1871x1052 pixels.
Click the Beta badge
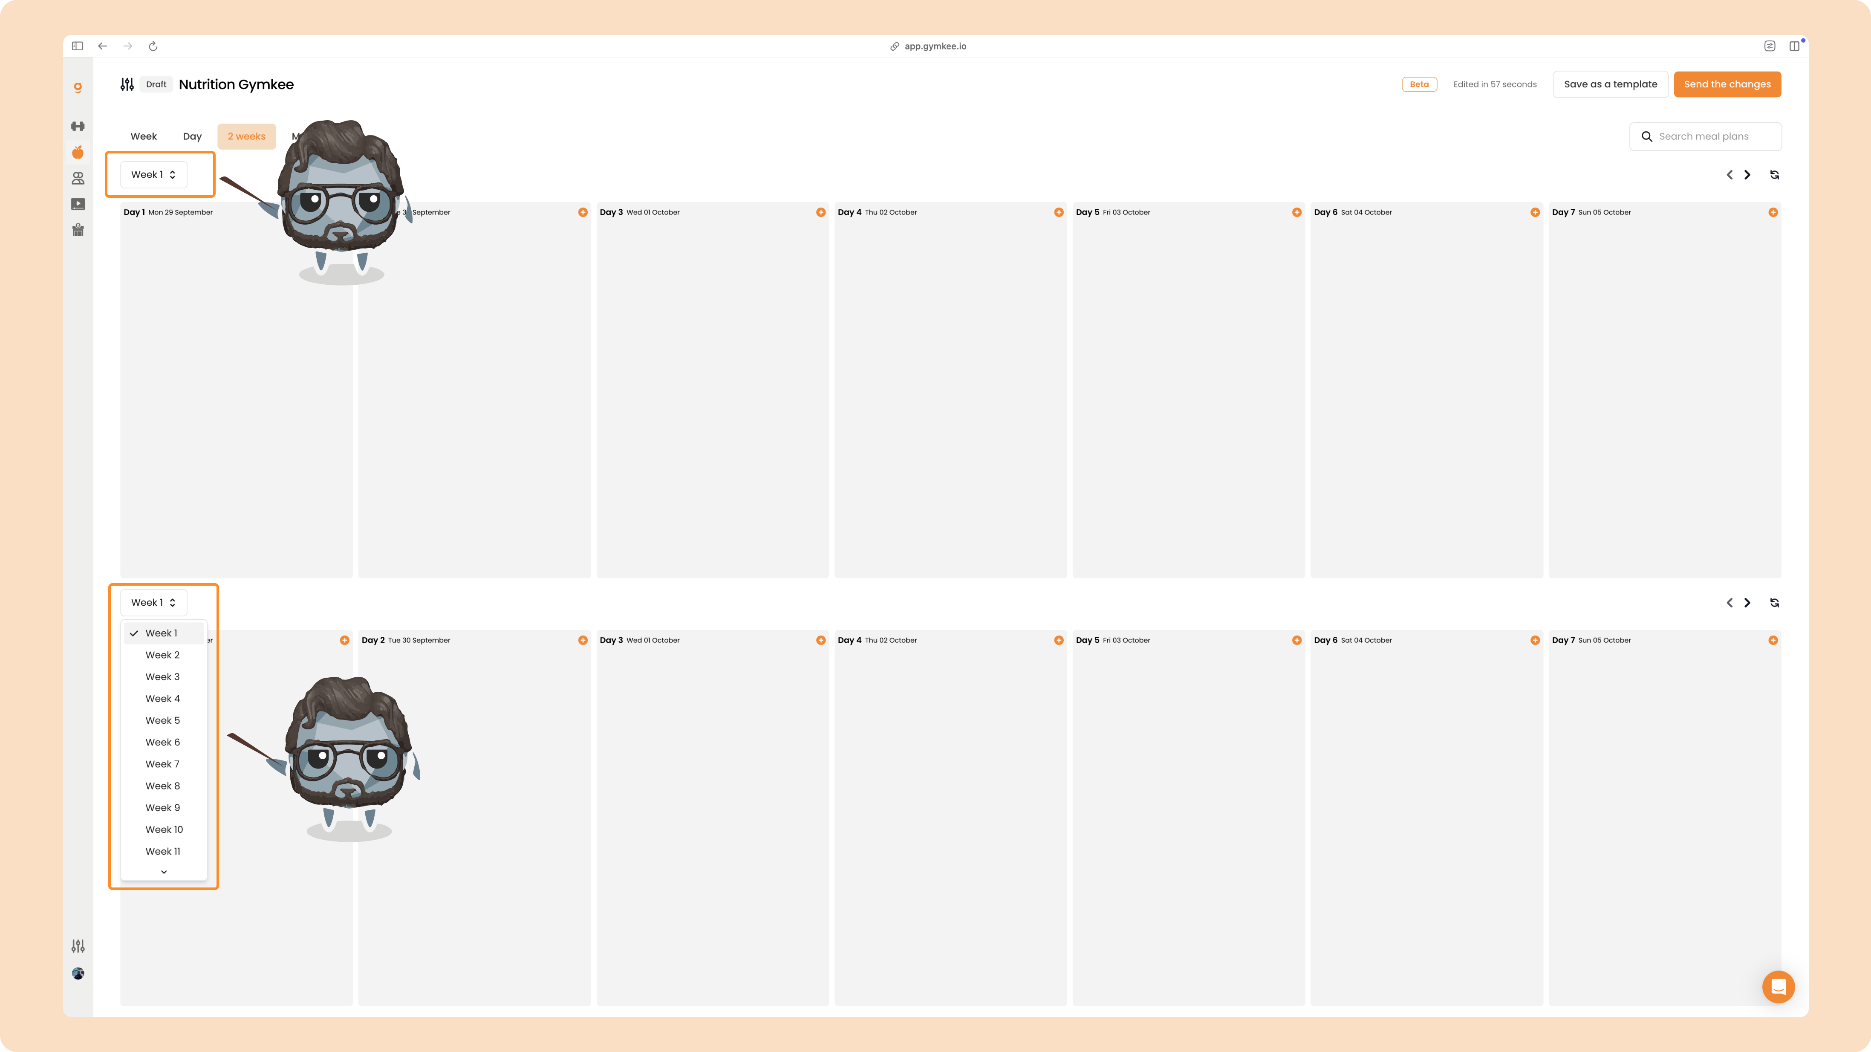coord(1419,84)
